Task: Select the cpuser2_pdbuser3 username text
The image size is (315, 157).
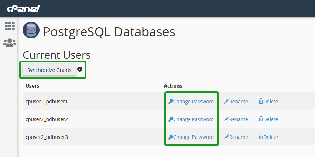Action: pyautogui.click(x=47, y=137)
